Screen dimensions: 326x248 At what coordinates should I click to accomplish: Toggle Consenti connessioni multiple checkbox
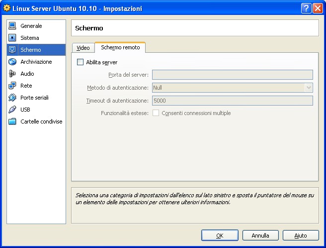[x=156, y=113]
